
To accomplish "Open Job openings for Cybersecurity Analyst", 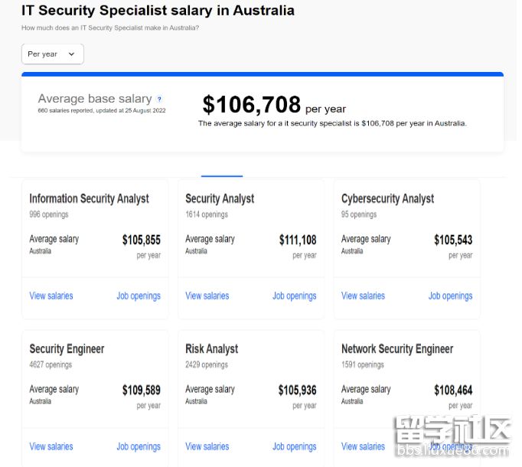I will pyautogui.click(x=451, y=296).
